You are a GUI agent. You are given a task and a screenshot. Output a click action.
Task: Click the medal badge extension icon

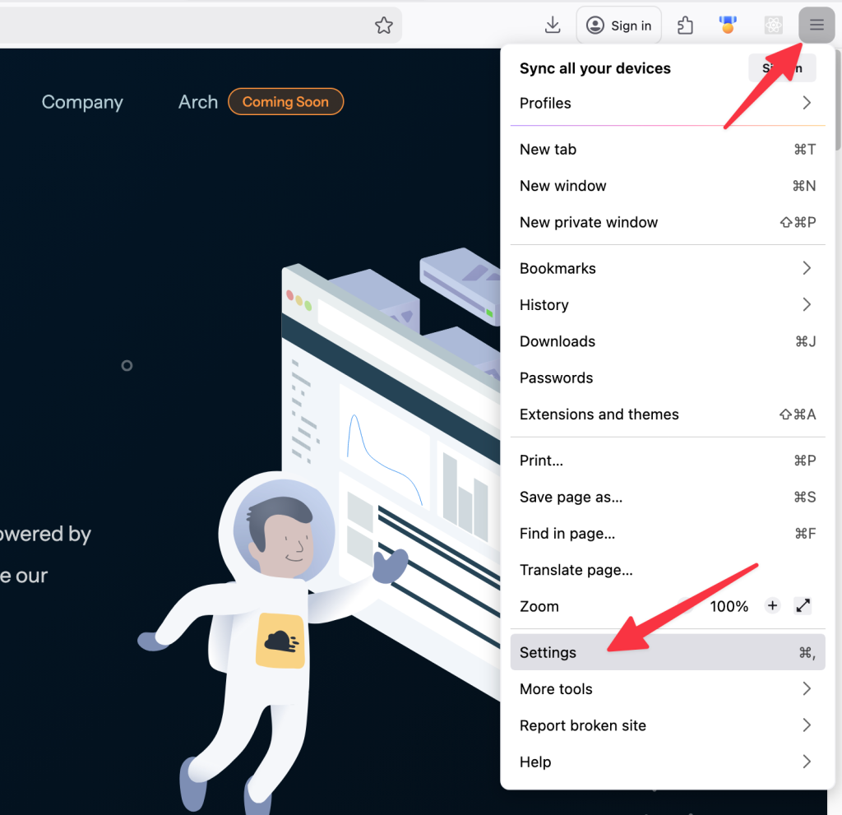point(728,25)
